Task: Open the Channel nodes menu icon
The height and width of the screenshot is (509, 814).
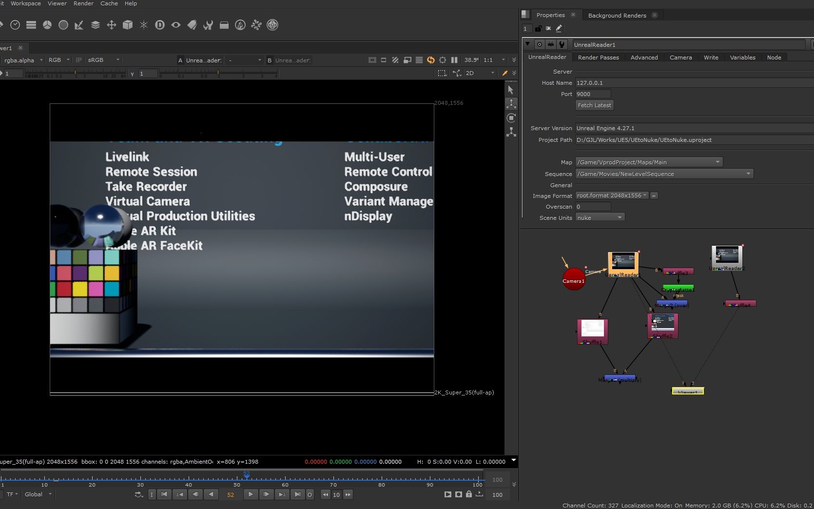Action: (x=31, y=25)
